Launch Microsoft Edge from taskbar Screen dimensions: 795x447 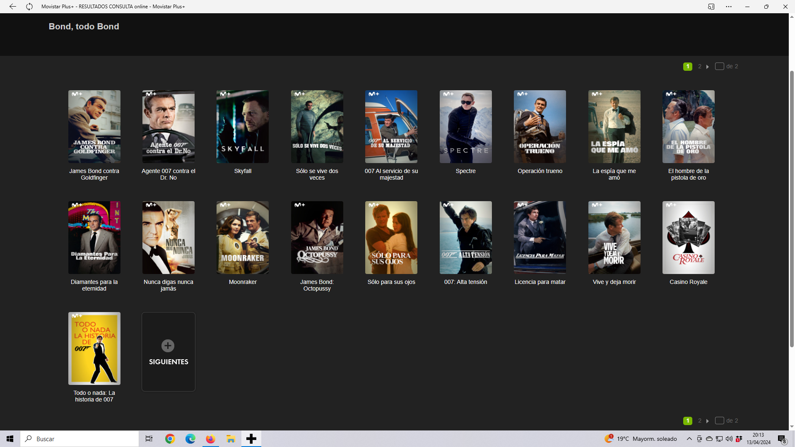pos(190,439)
